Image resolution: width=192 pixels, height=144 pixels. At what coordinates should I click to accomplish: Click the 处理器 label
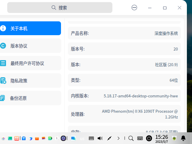click(x=78, y=114)
